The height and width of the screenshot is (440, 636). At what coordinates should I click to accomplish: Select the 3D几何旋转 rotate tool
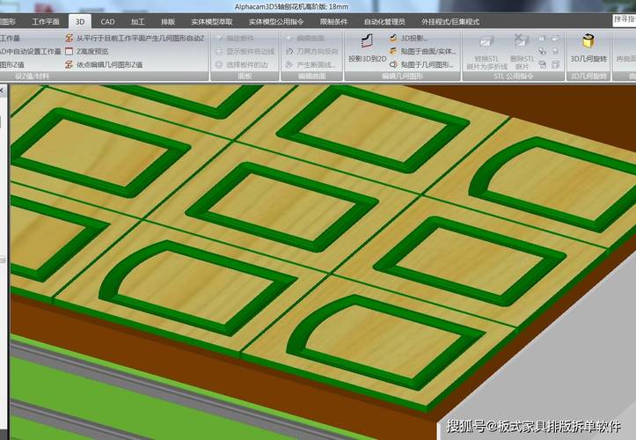click(587, 47)
